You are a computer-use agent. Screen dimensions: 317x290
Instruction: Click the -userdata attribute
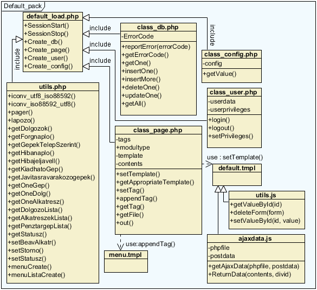pyautogui.click(x=222, y=101)
